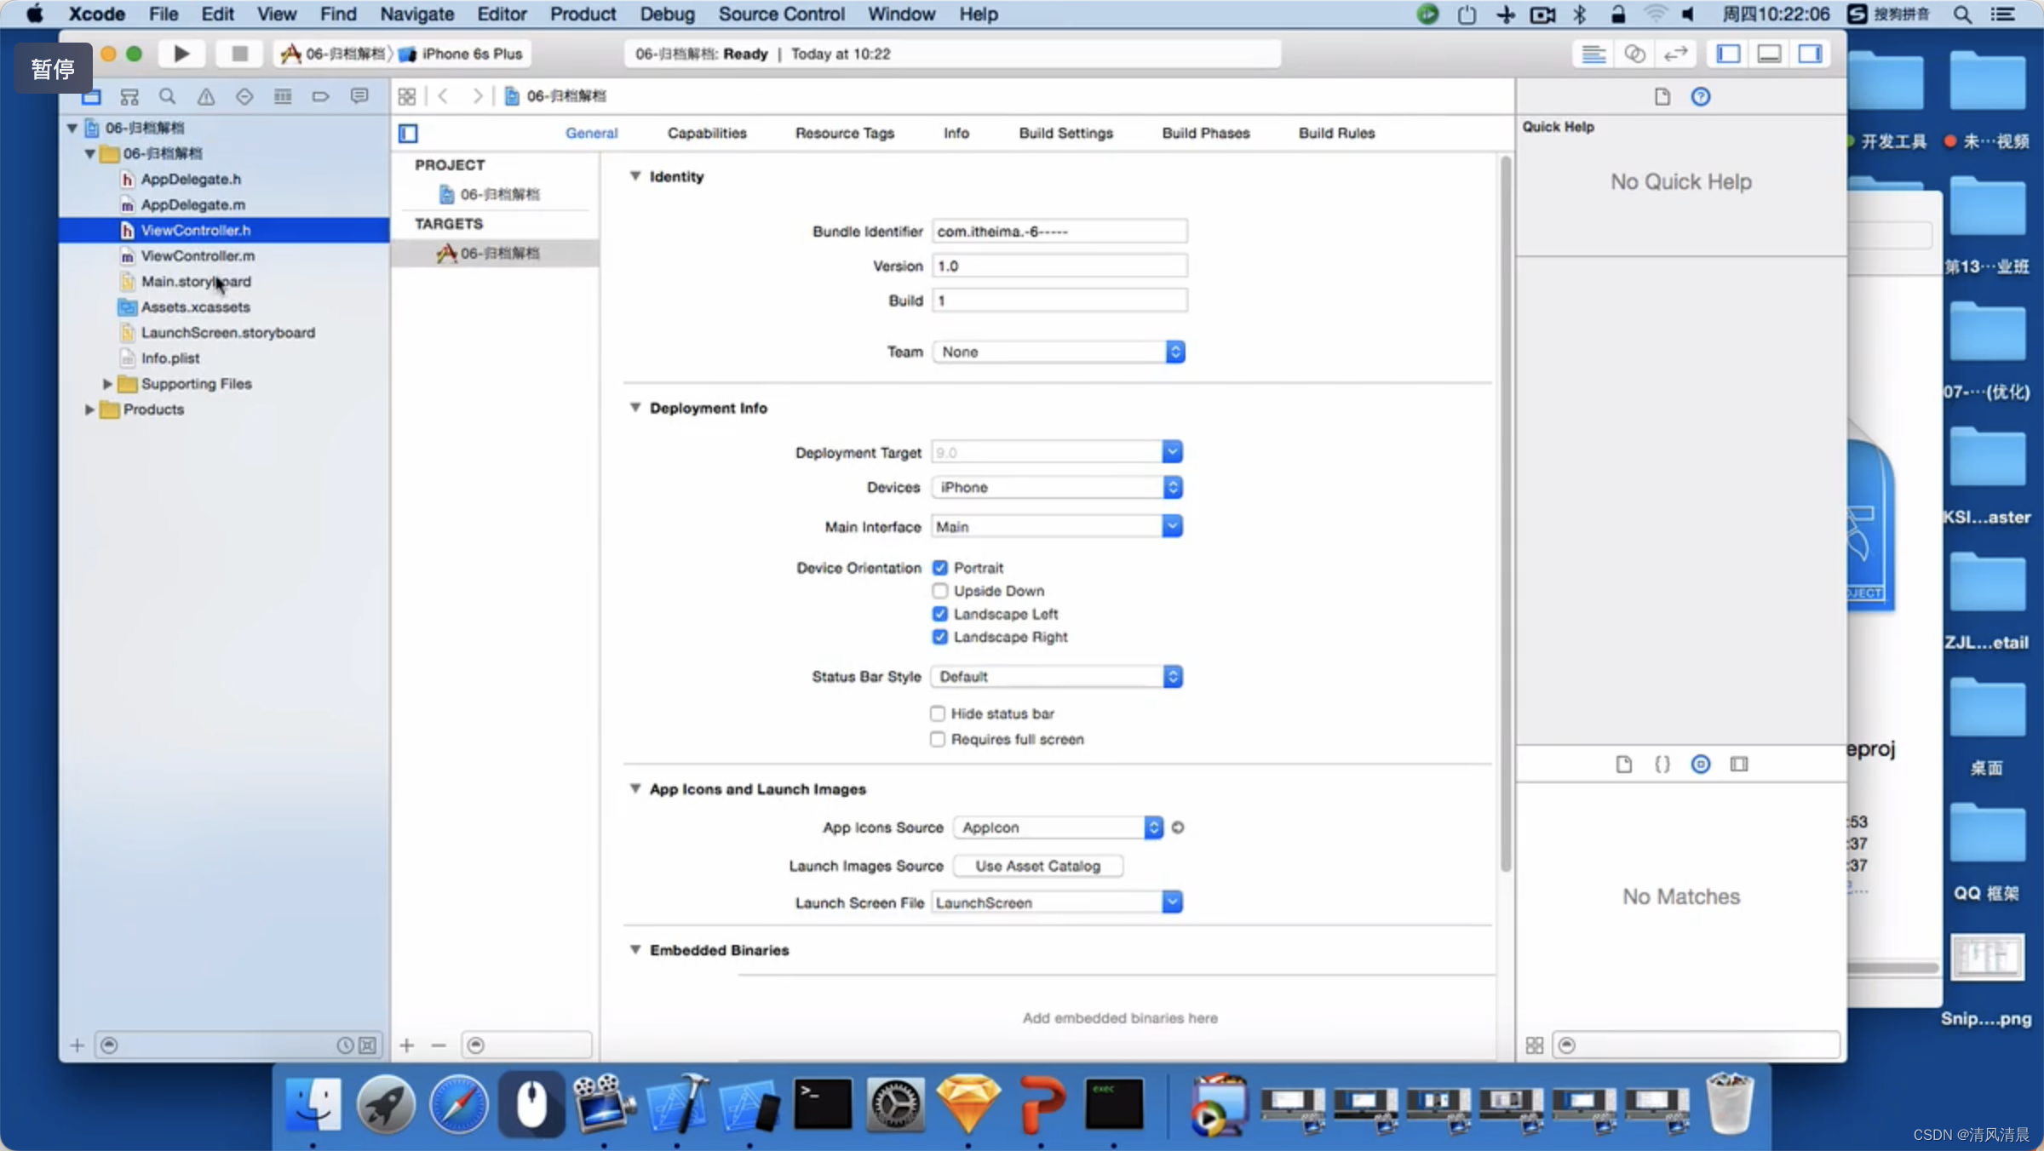
Task: Add a new target with plus button
Action: pos(407,1045)
